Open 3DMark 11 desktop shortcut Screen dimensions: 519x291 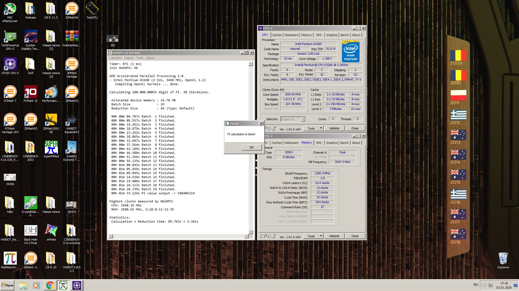[31, 260]
